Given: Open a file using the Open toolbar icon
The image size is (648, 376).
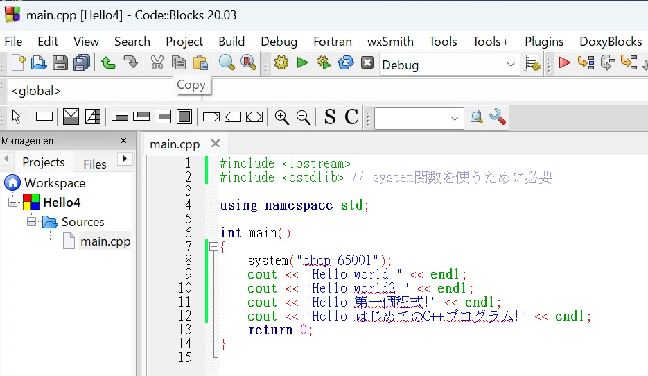Looking at the screenshot, I should (x=39, y=63).
